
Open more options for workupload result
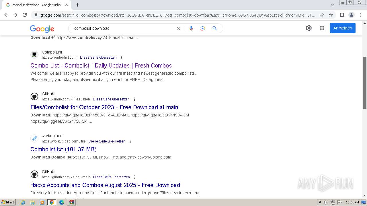tap(130, 141)
